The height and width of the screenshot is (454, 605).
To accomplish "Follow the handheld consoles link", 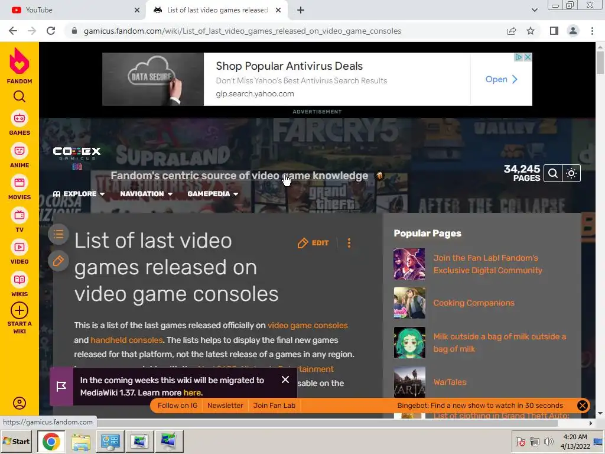I will (126, 340).
